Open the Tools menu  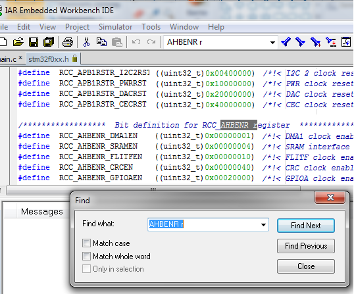[151, 27]
